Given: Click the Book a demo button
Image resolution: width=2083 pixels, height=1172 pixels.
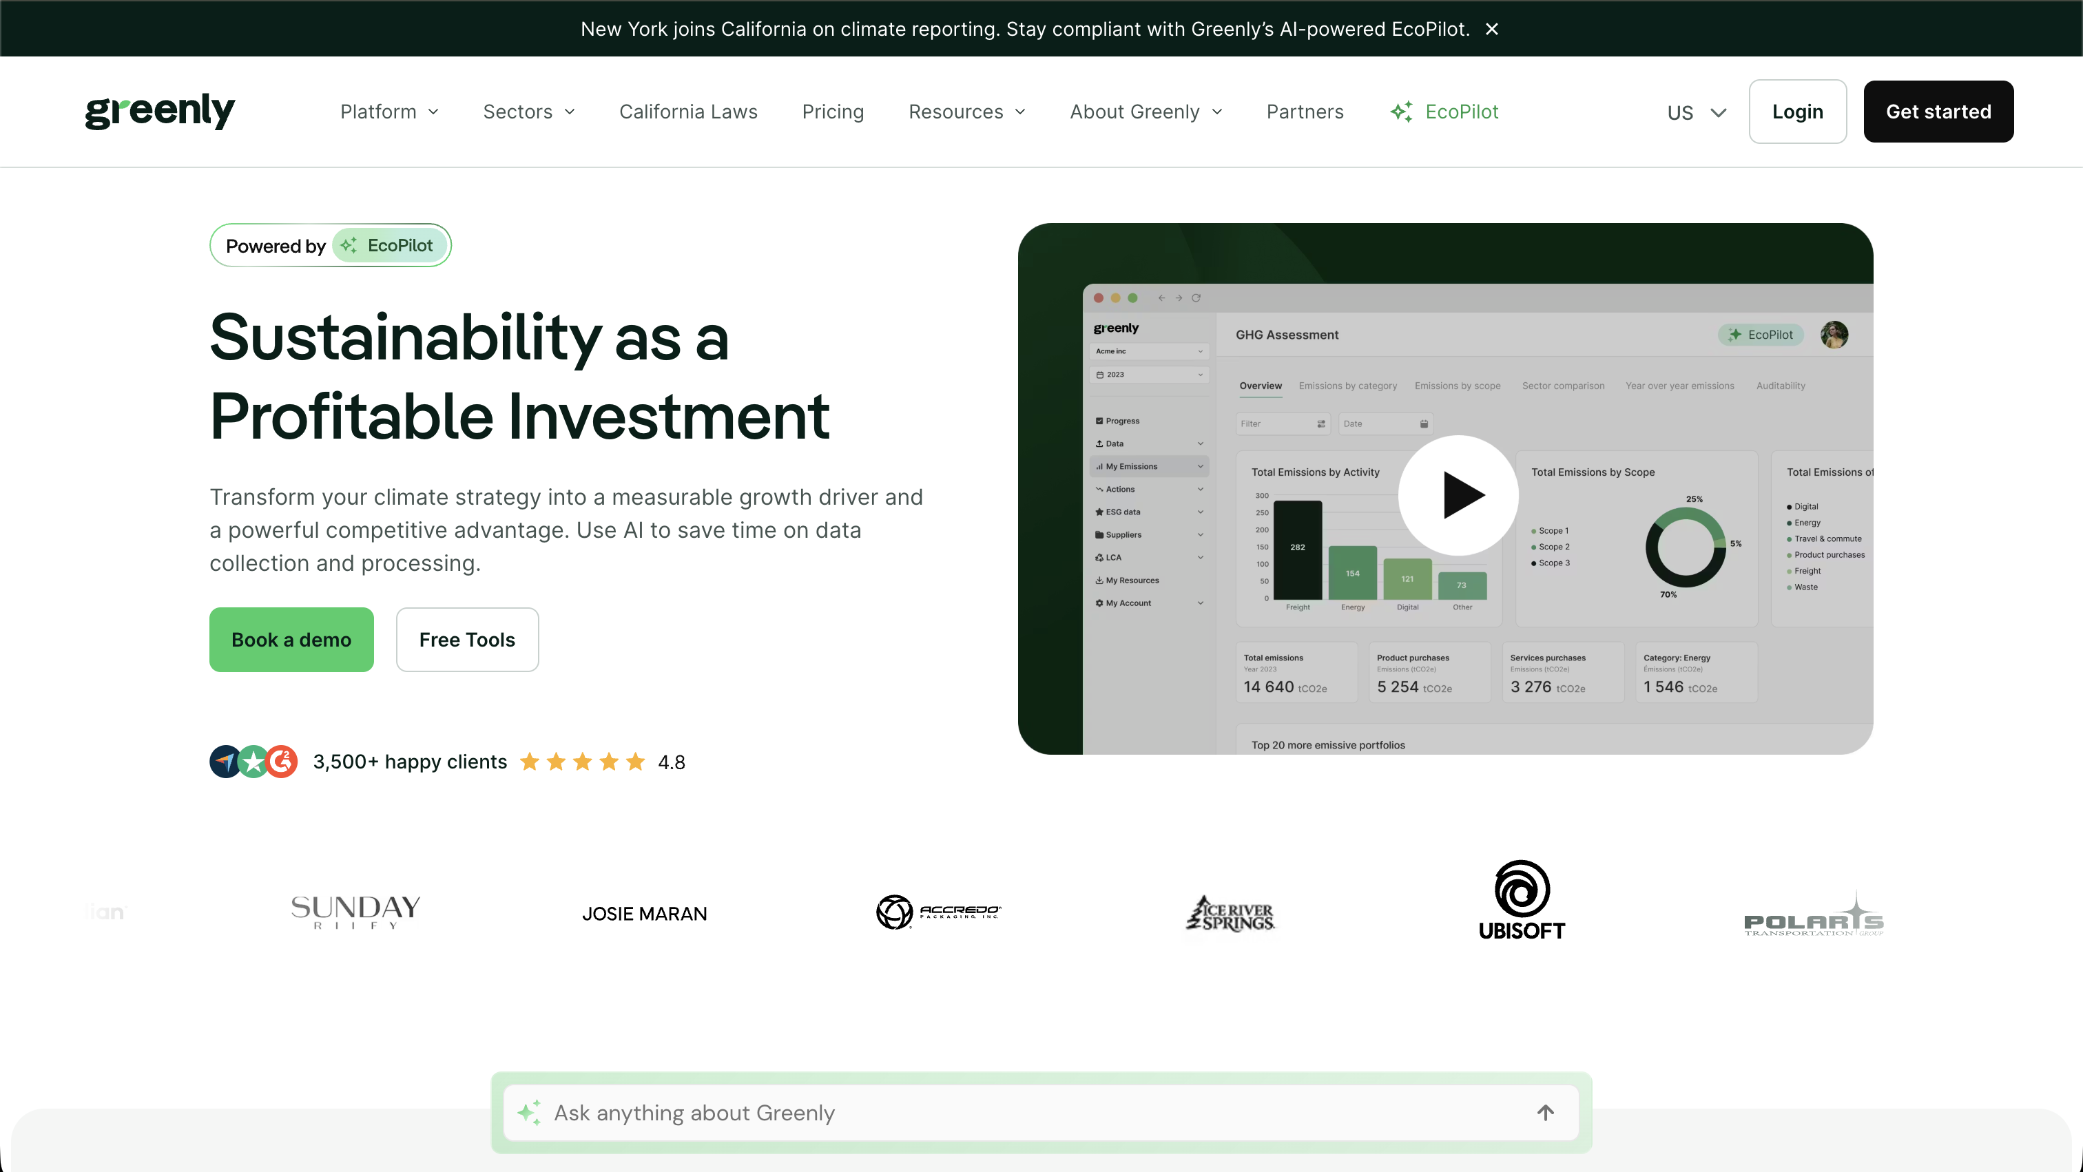Looking at the screenshot, I should (x=291, y=639).
